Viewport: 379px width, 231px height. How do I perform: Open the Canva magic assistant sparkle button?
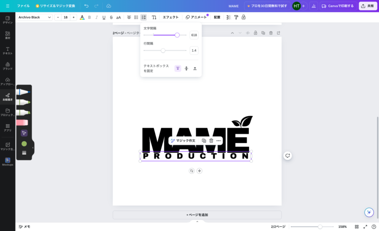369,213
